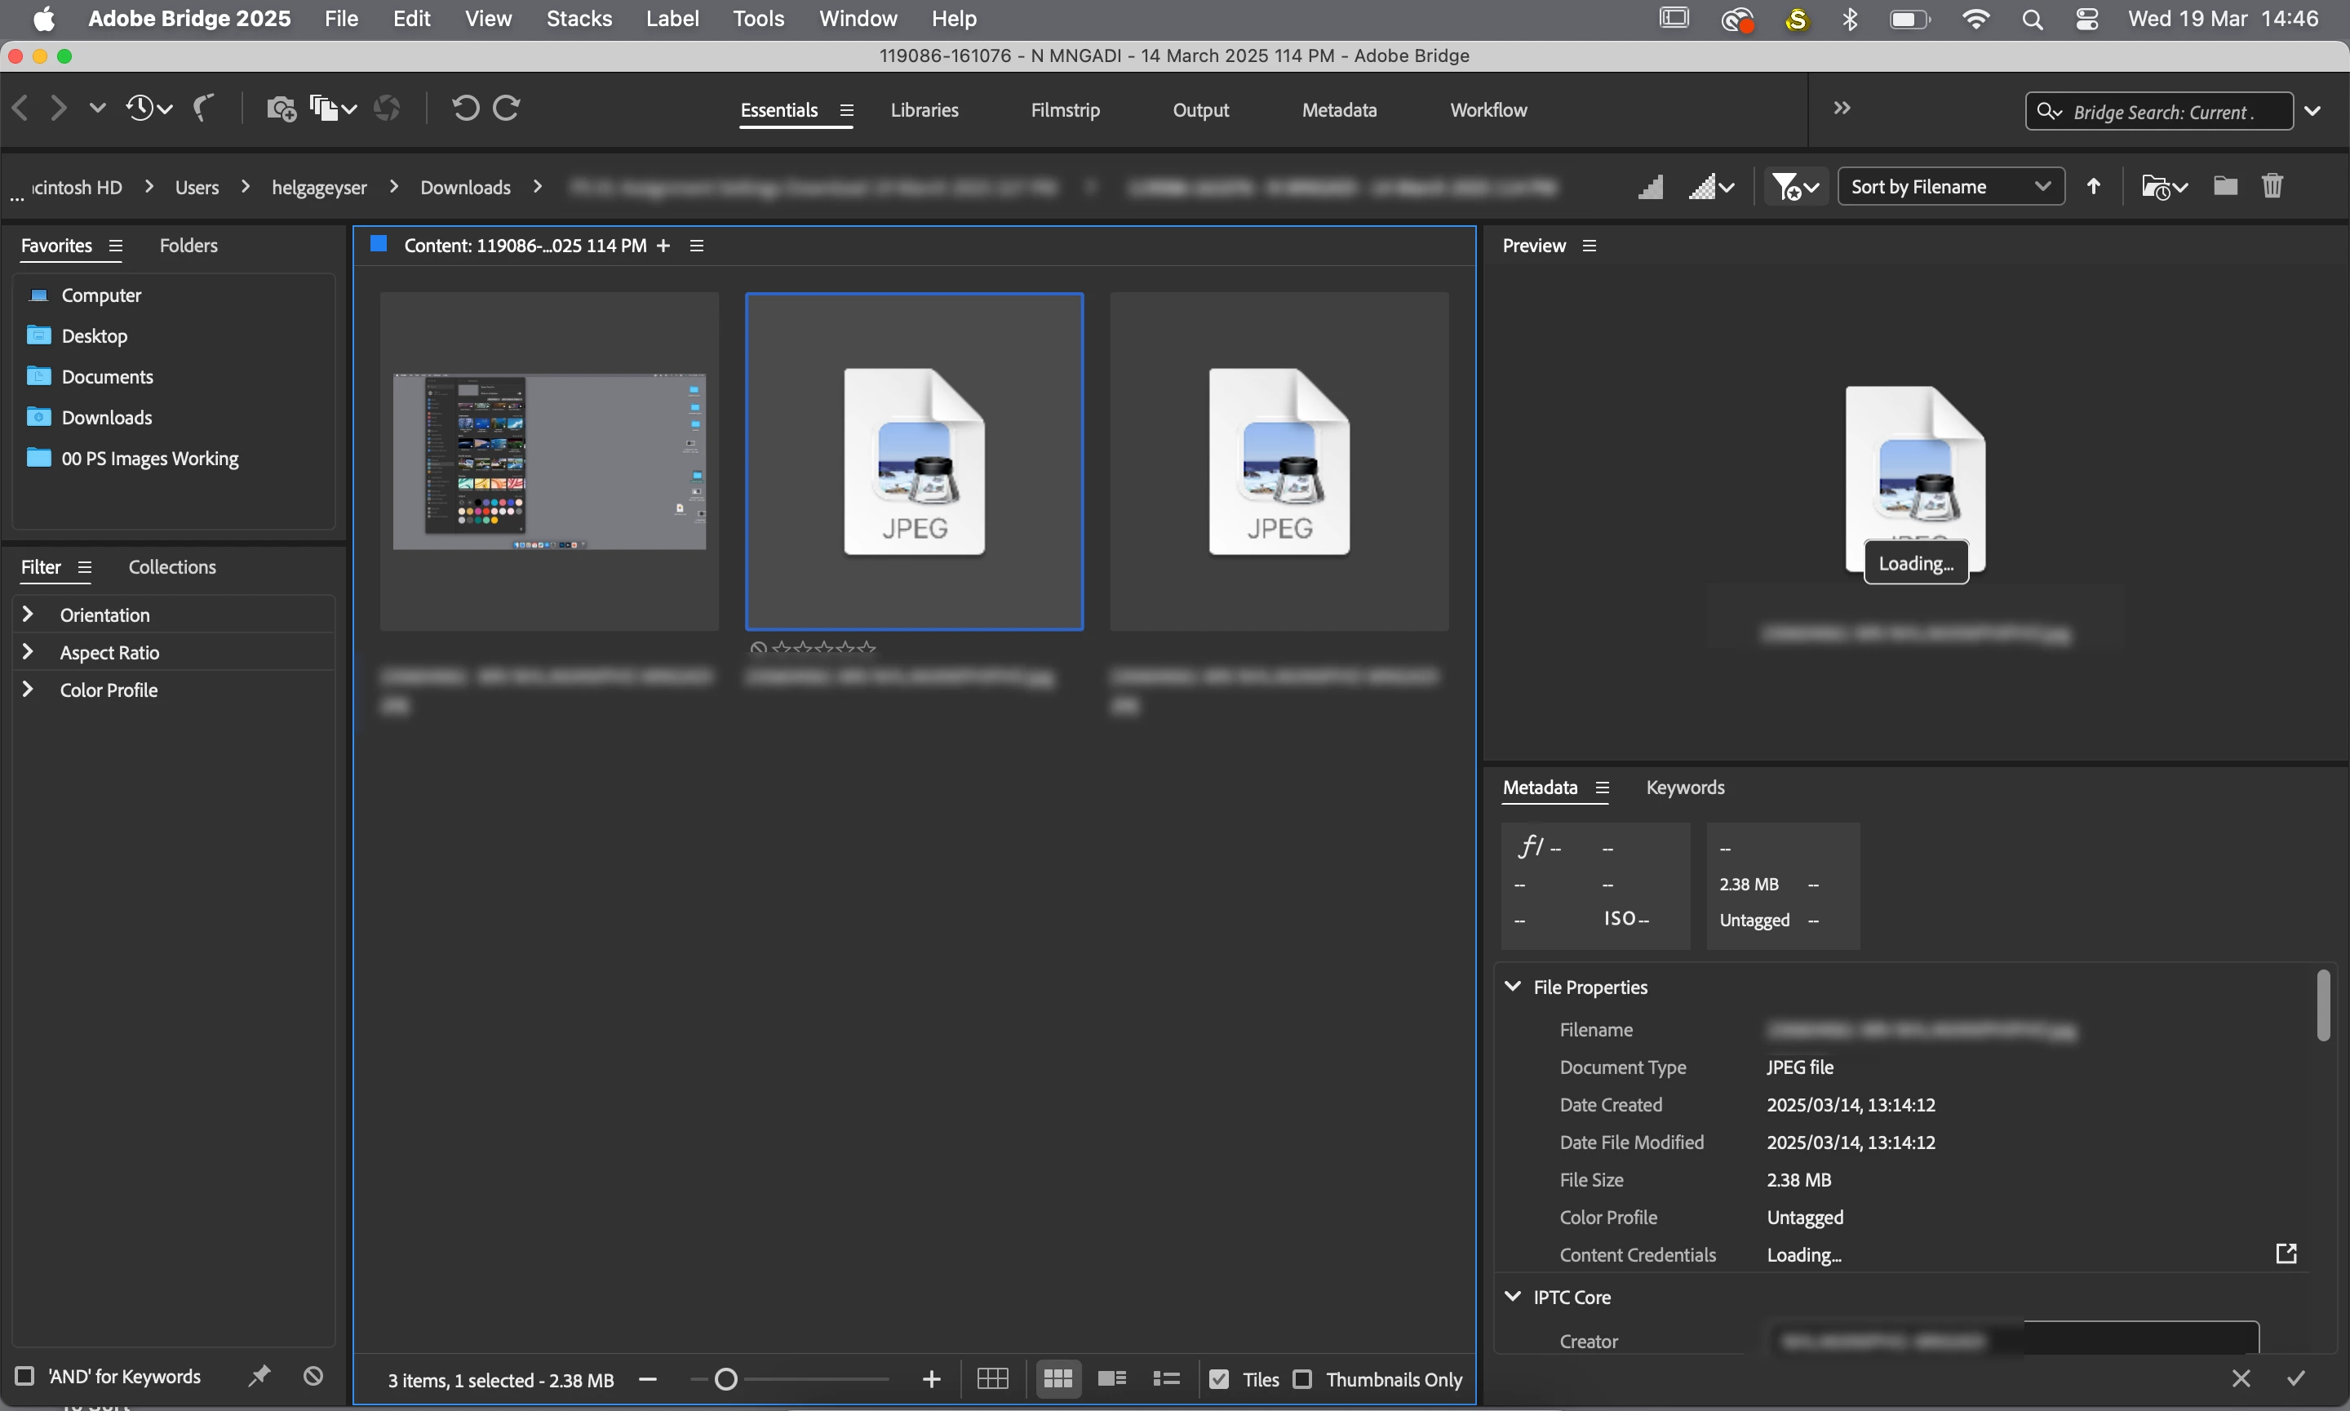
Task: Switch to details list view icon
Action: coord(1111,1378)
